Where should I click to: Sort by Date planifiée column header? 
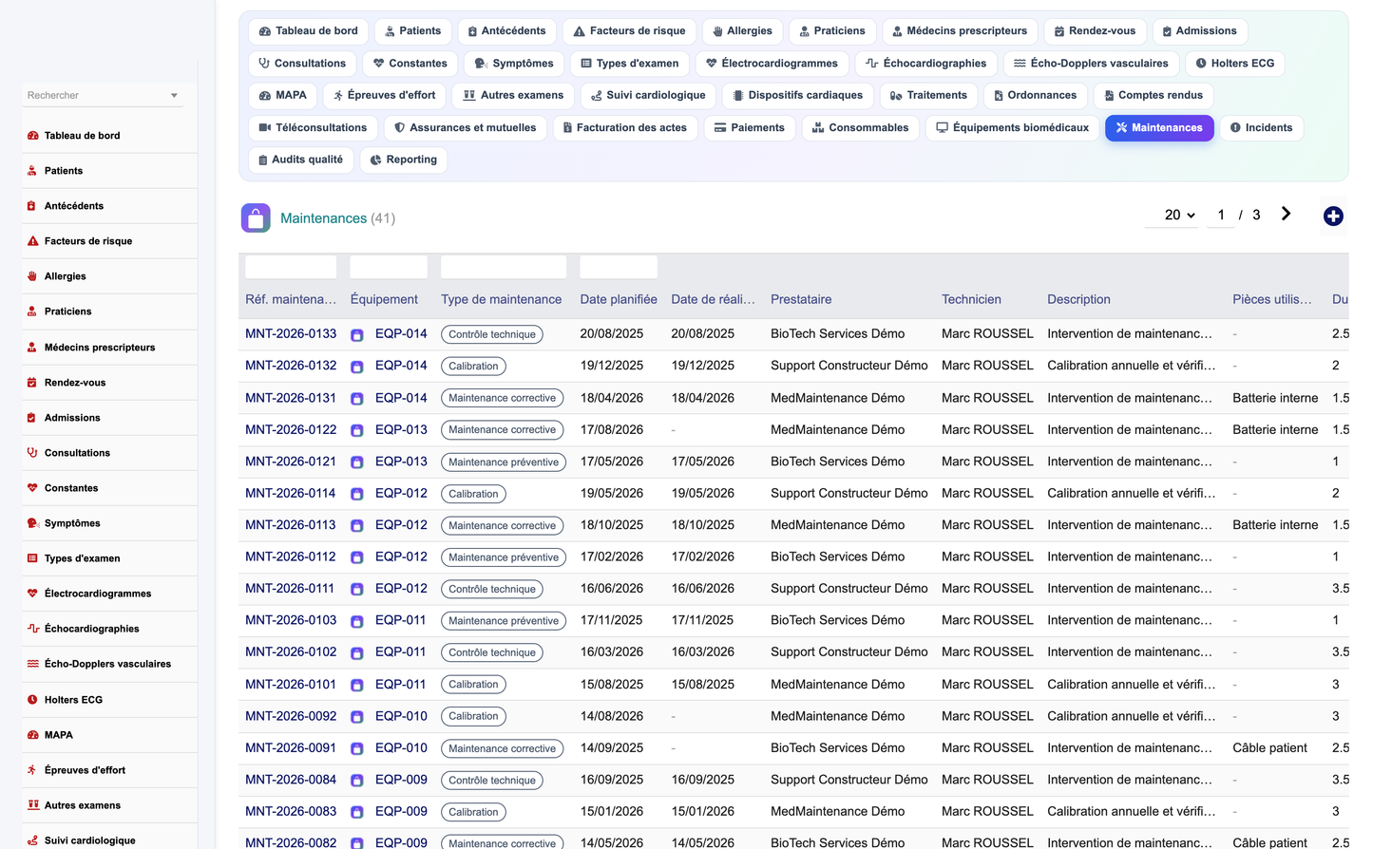click(619, 299)
